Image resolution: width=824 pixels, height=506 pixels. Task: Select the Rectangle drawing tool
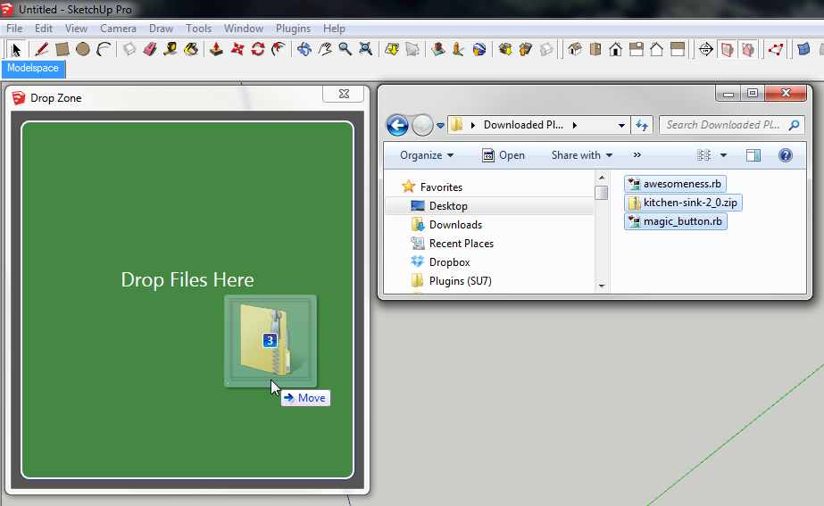coord(62,49)
